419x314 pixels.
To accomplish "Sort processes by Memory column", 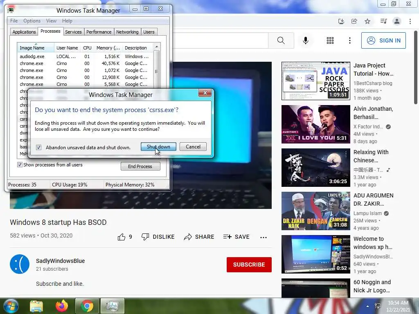I will [108, 48].
